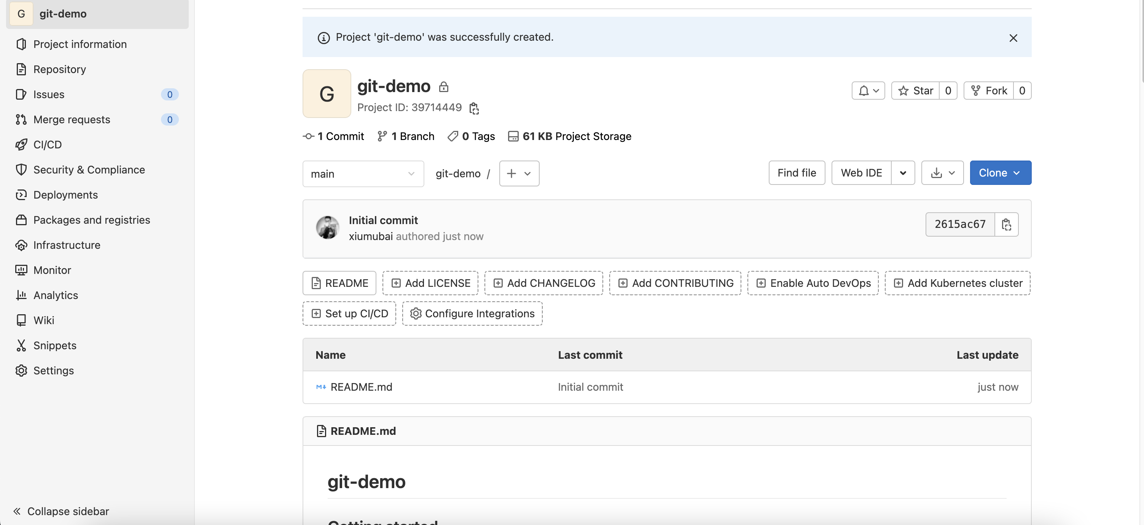Open Settings from the sidebar
1144x525 pixels.
tap(53, 371)
